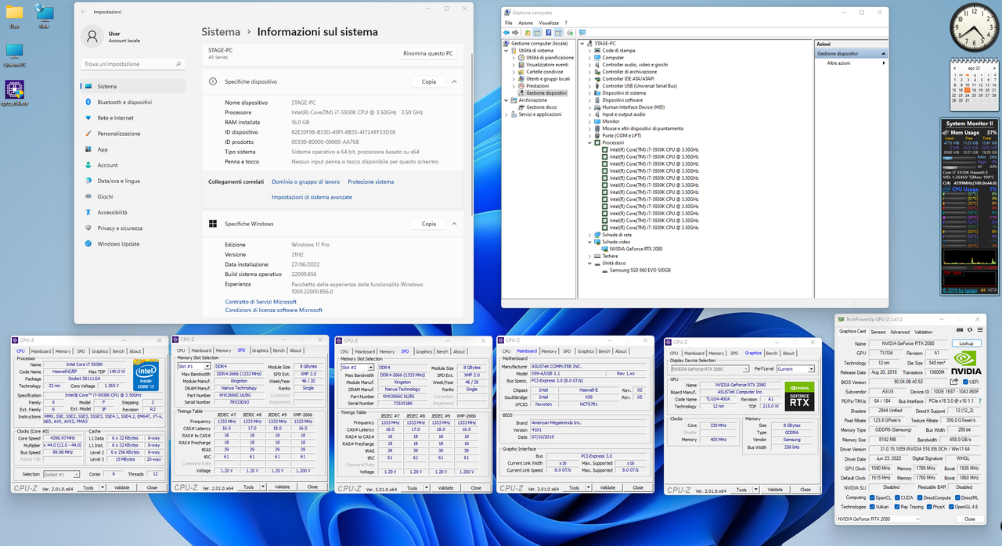
Task: Open Protezione sistema link
Action: tap(371, 181)
